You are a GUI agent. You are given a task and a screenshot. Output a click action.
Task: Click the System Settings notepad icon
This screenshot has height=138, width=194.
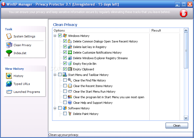pos(9,36)
